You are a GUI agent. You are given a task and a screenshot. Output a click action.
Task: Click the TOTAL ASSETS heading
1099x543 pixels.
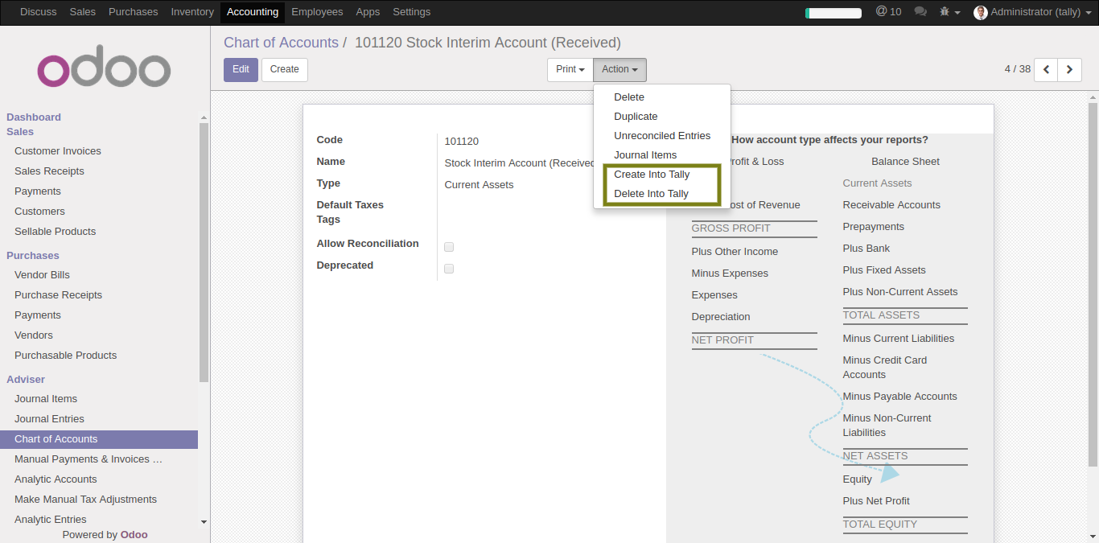tap(881, 315)
